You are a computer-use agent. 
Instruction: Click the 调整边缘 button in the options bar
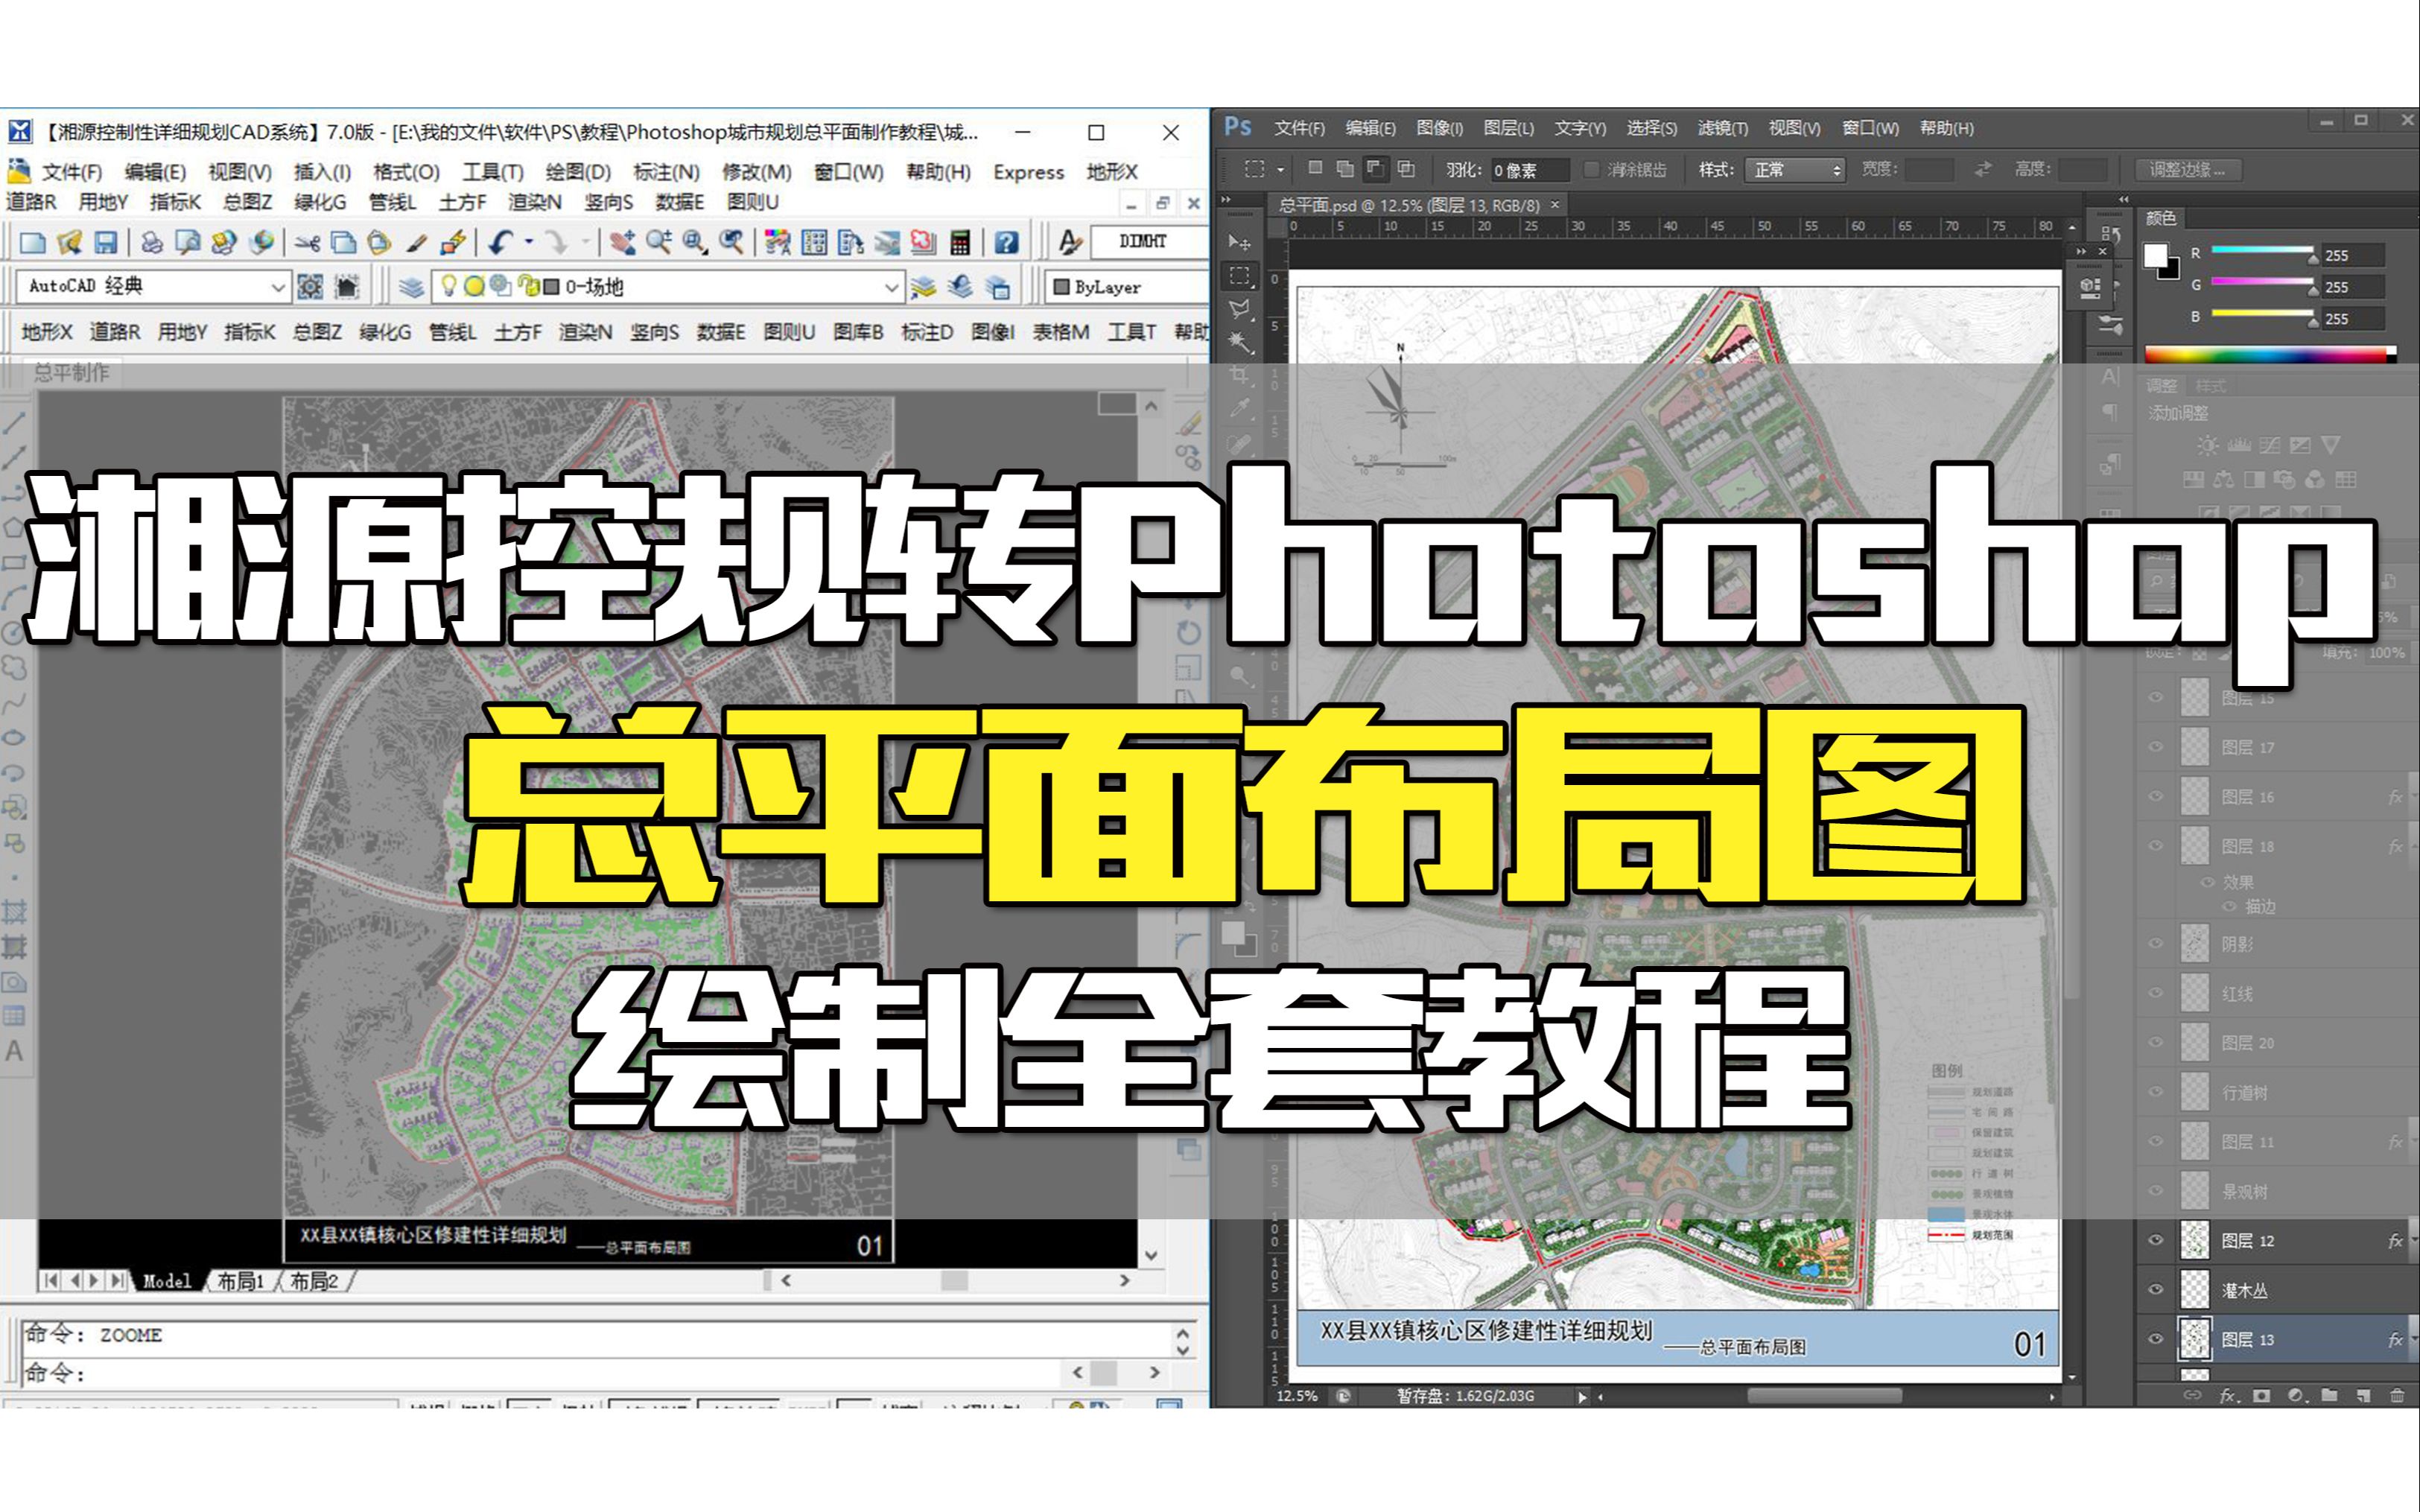pos(2189,170)
